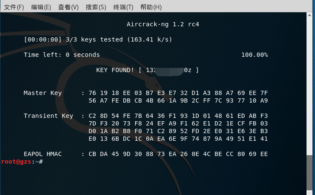Screen dimensions: 315x195
Task: Click the Transient Key row starting "D0 1A B2"
Action: coord(178,131)
